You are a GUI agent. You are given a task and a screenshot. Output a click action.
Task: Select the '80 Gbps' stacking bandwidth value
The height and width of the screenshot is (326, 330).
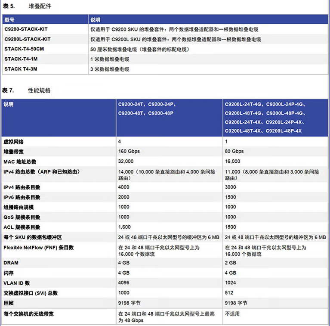234,151
